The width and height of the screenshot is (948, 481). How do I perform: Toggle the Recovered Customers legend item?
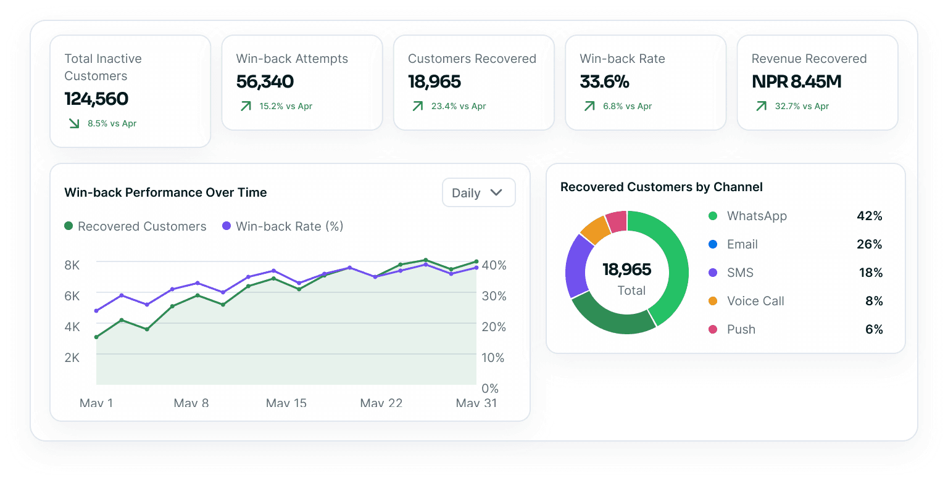click(x=135, y=226)
